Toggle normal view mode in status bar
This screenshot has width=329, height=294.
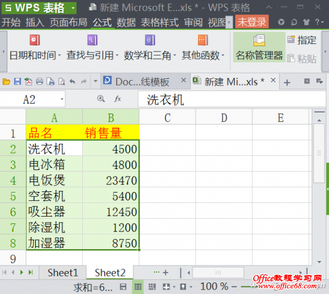pyautogui.click(x=138, y=286)
